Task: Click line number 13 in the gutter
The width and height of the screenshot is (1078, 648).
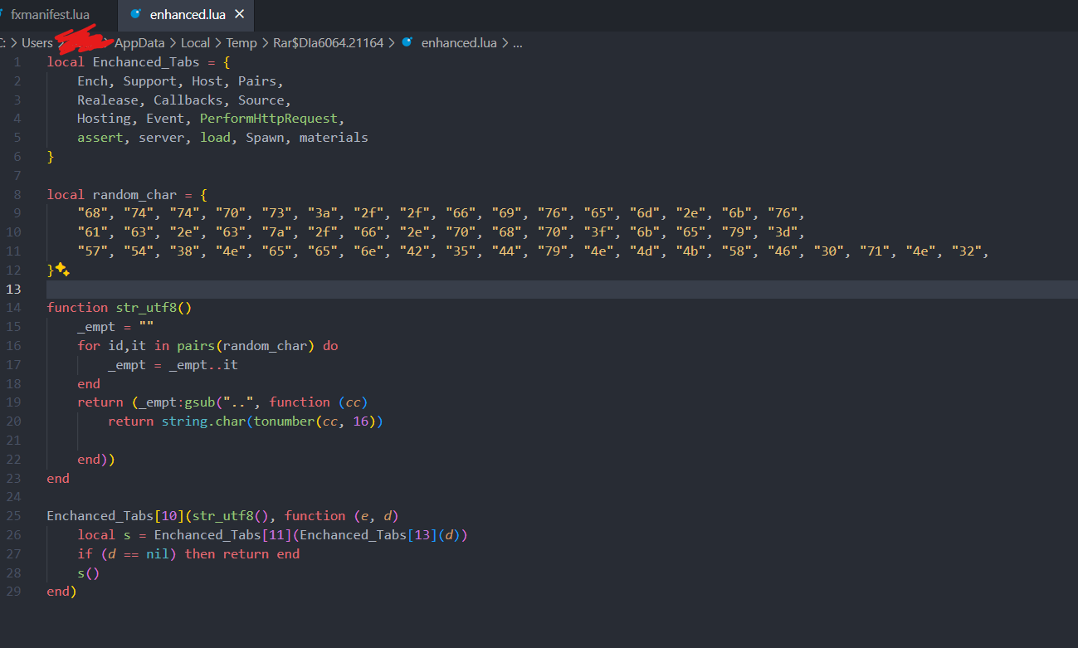Action: 14,289
